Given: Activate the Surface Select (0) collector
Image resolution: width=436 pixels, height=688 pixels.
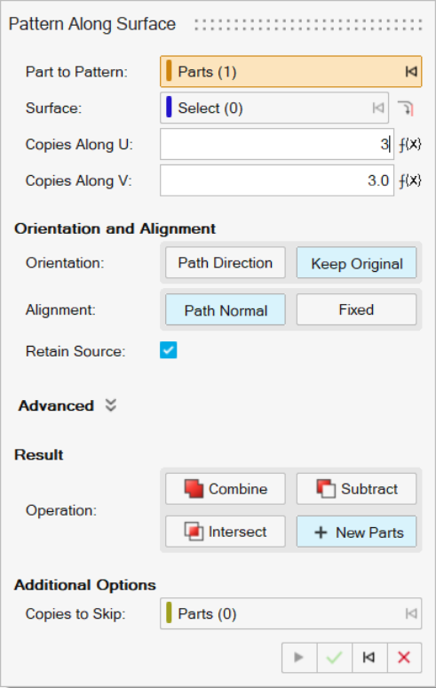Looking at the screenshot, I should [274, 108].
